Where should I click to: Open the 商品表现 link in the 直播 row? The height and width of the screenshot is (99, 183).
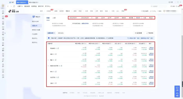coord(151,84)
